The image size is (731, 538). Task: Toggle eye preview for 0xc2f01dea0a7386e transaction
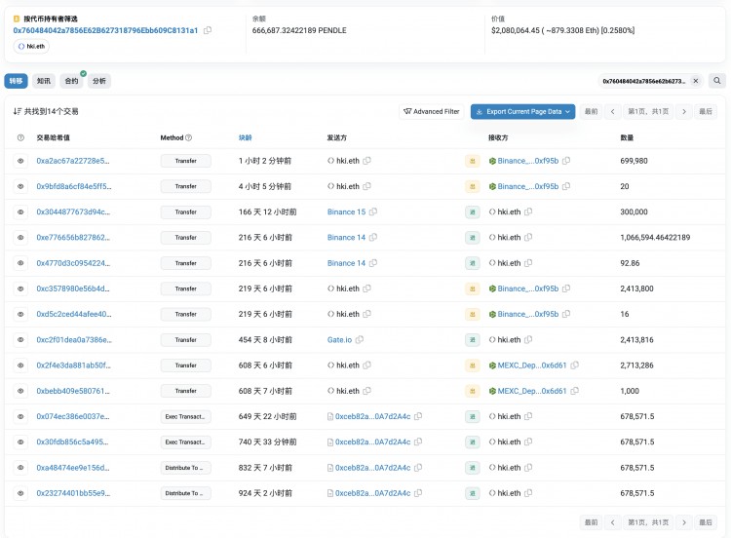coord(20,340)
